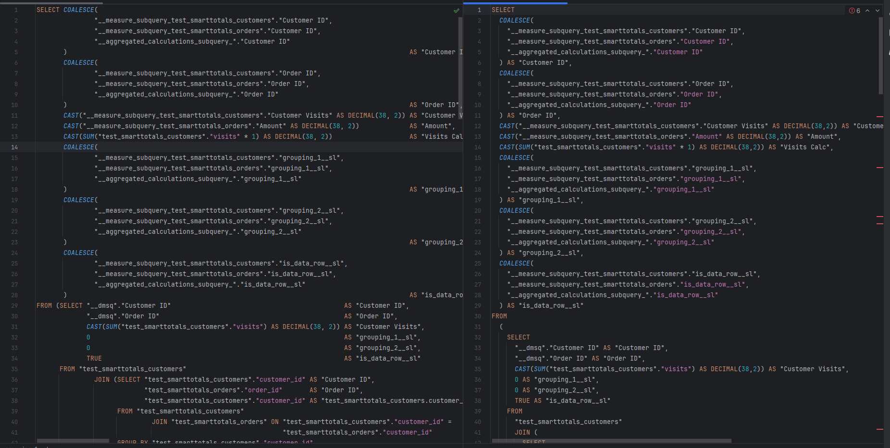This screenshot has height=448, width=890.
Task: Click 'FROM "test_smarttotals_customers"' on left line 35
Action: (123, 369)
